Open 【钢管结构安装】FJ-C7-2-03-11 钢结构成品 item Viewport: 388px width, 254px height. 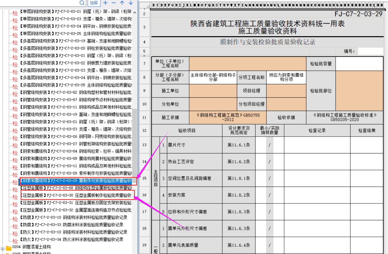pyautogui.click(x=76, y=107)
